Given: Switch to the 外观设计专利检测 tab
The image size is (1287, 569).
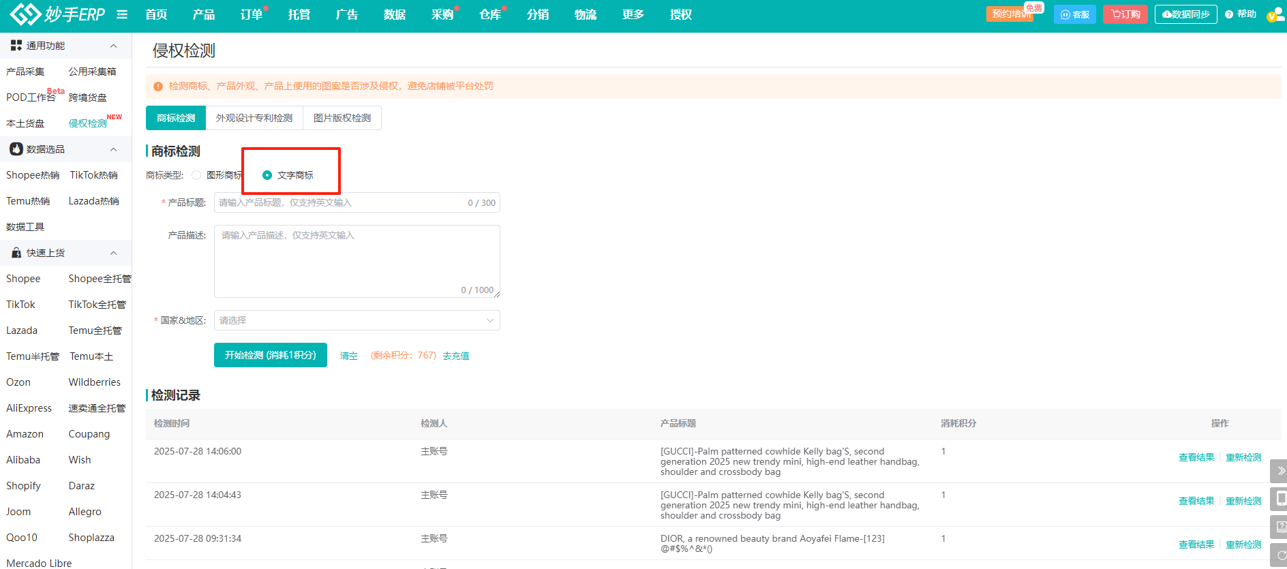Looking at the screenshot, I should (254, 118).
